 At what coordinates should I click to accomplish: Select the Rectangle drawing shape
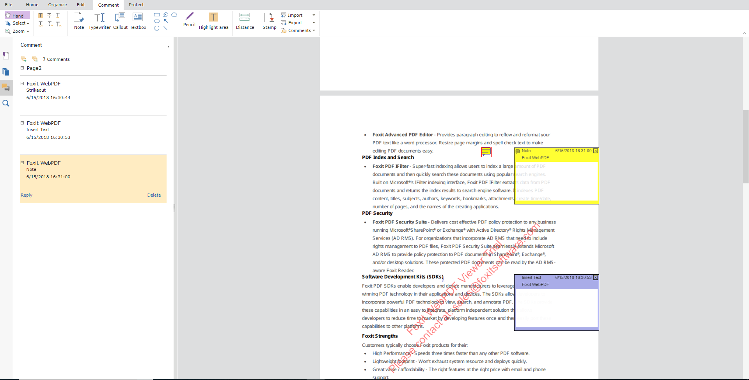(x=157, y=15)
